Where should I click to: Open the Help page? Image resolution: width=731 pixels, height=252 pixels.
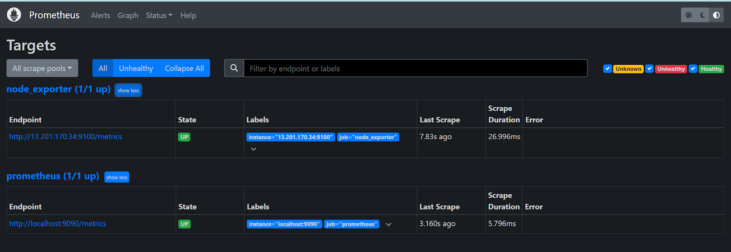point(188,15)
